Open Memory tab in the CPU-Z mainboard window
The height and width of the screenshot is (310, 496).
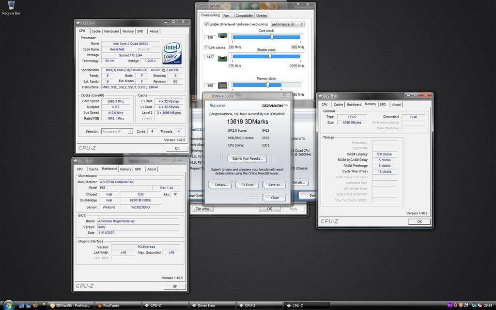click(x=125, y=169)
